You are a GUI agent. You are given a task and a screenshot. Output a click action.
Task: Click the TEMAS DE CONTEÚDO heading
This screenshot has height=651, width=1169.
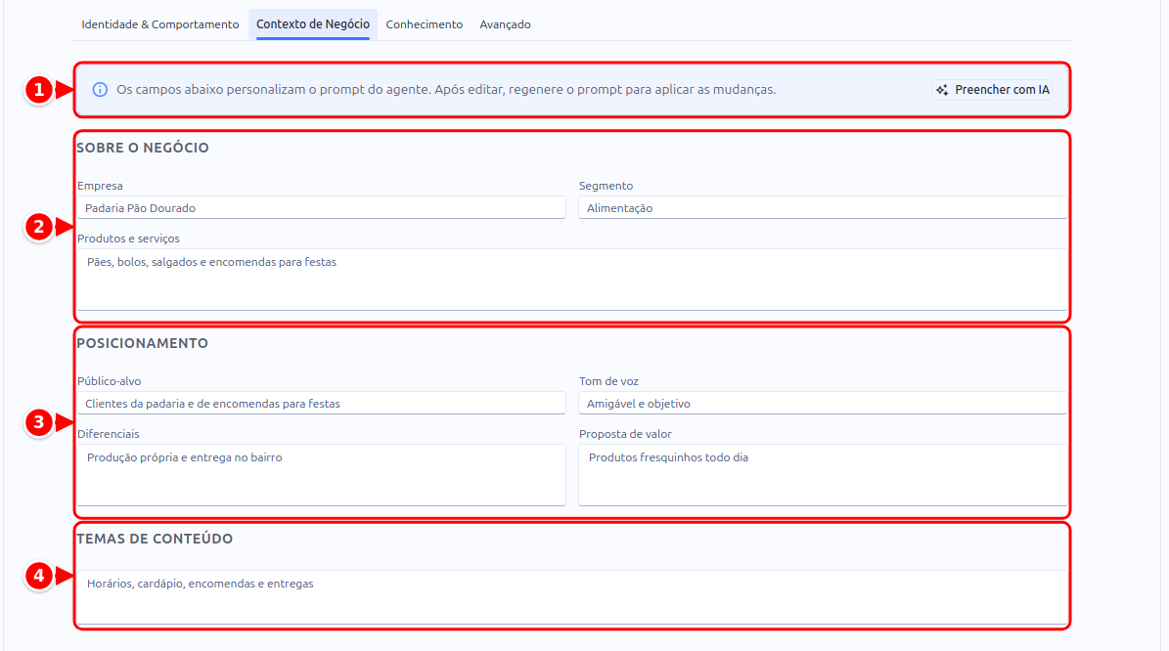point(156,539)
